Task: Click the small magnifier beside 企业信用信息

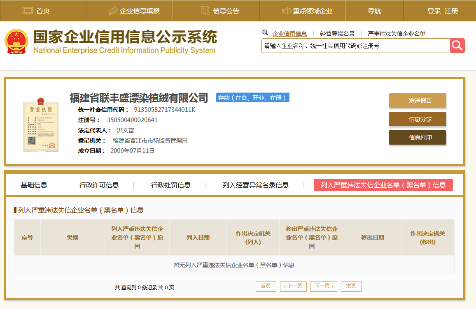Action: 265,33
